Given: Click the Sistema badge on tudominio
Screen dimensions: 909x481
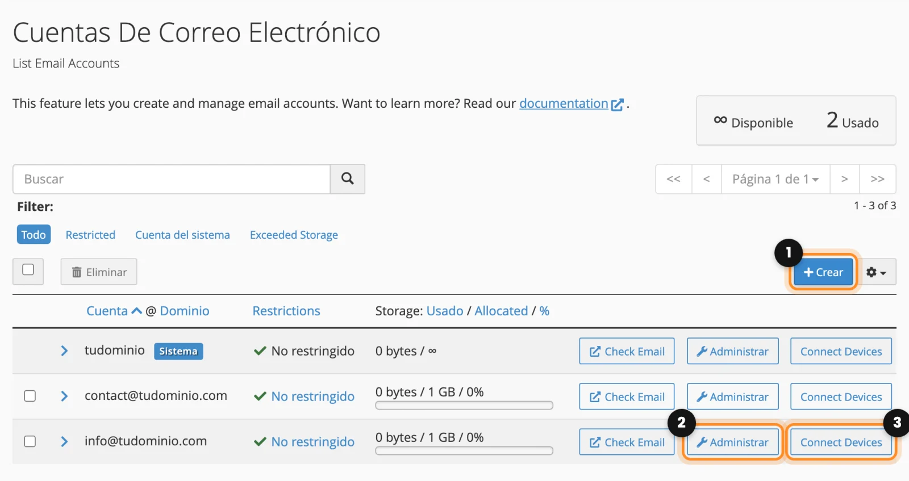Looking at the screenshot, I should [x=178, y=351].
